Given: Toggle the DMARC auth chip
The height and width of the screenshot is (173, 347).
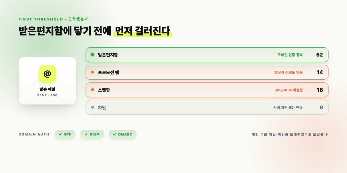Looking at the screenshot, I should pos(123,134).
